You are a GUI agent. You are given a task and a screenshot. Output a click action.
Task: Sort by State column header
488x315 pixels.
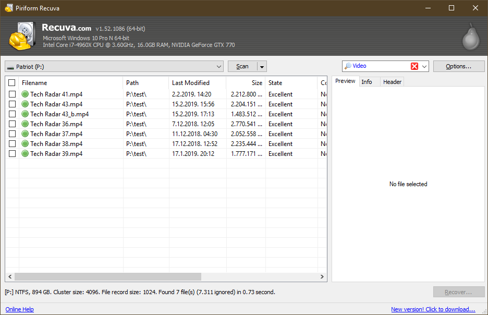tap(291, 83)
